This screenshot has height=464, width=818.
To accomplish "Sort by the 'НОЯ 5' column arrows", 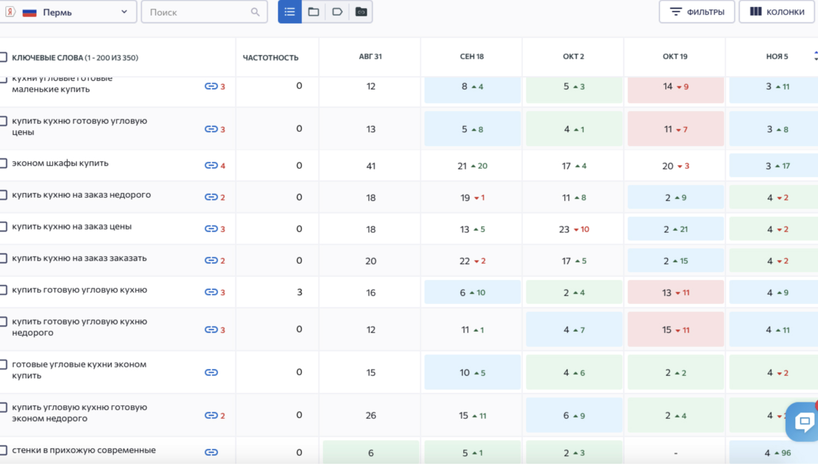I will pos(816,56).
